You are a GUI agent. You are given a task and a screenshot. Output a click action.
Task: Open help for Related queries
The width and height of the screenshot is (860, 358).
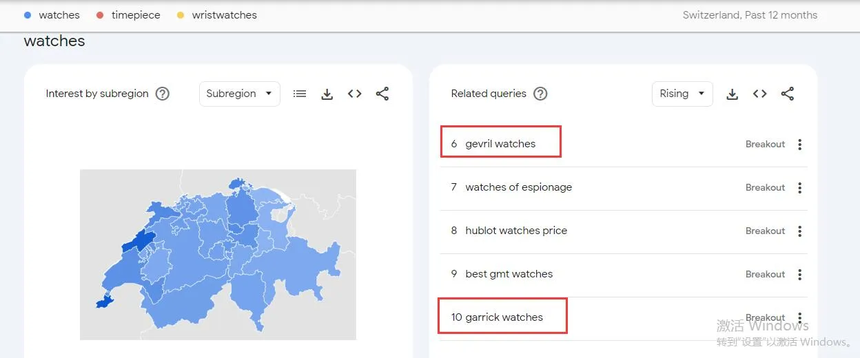(541, 94)
